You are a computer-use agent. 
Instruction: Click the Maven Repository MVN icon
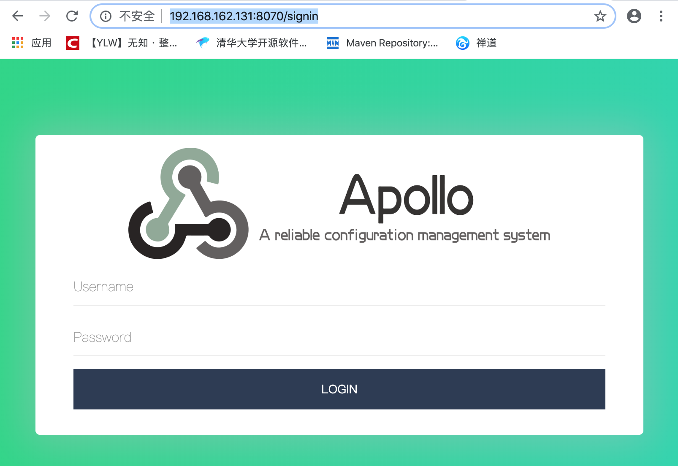tap(333, 43)
